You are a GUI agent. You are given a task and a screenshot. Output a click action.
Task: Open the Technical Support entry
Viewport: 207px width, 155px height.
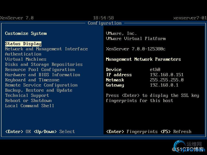tap(27, 96)
